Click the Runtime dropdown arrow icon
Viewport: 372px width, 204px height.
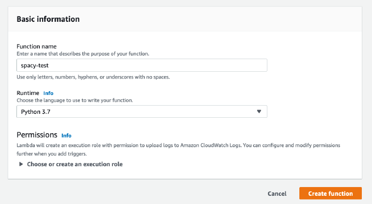click(259, 111)
